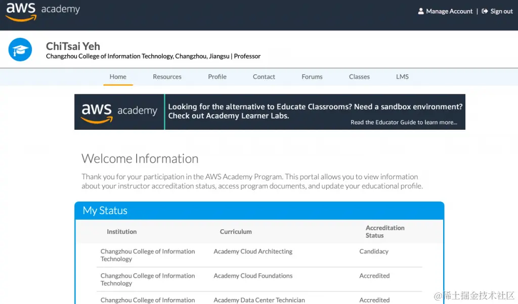Select the Home tab
This screenshot has height=304, width=518.
118,77
